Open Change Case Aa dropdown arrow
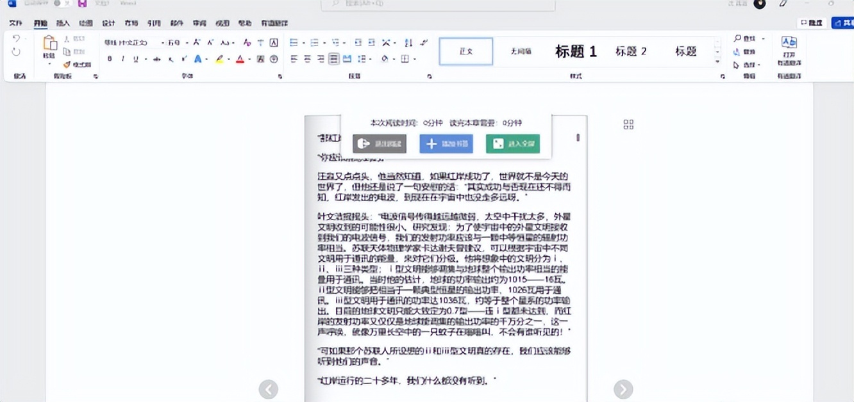 click(x=234, y=43)
